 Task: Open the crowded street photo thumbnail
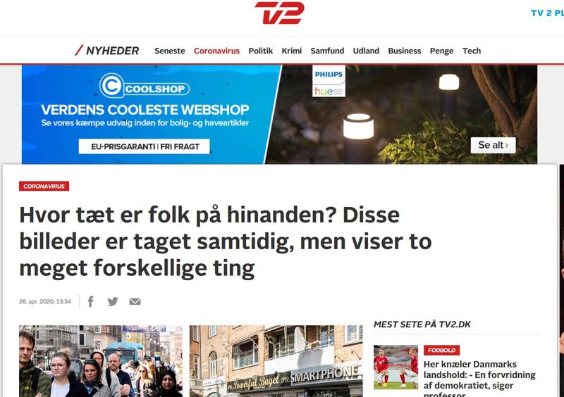[x=101, y=361]
